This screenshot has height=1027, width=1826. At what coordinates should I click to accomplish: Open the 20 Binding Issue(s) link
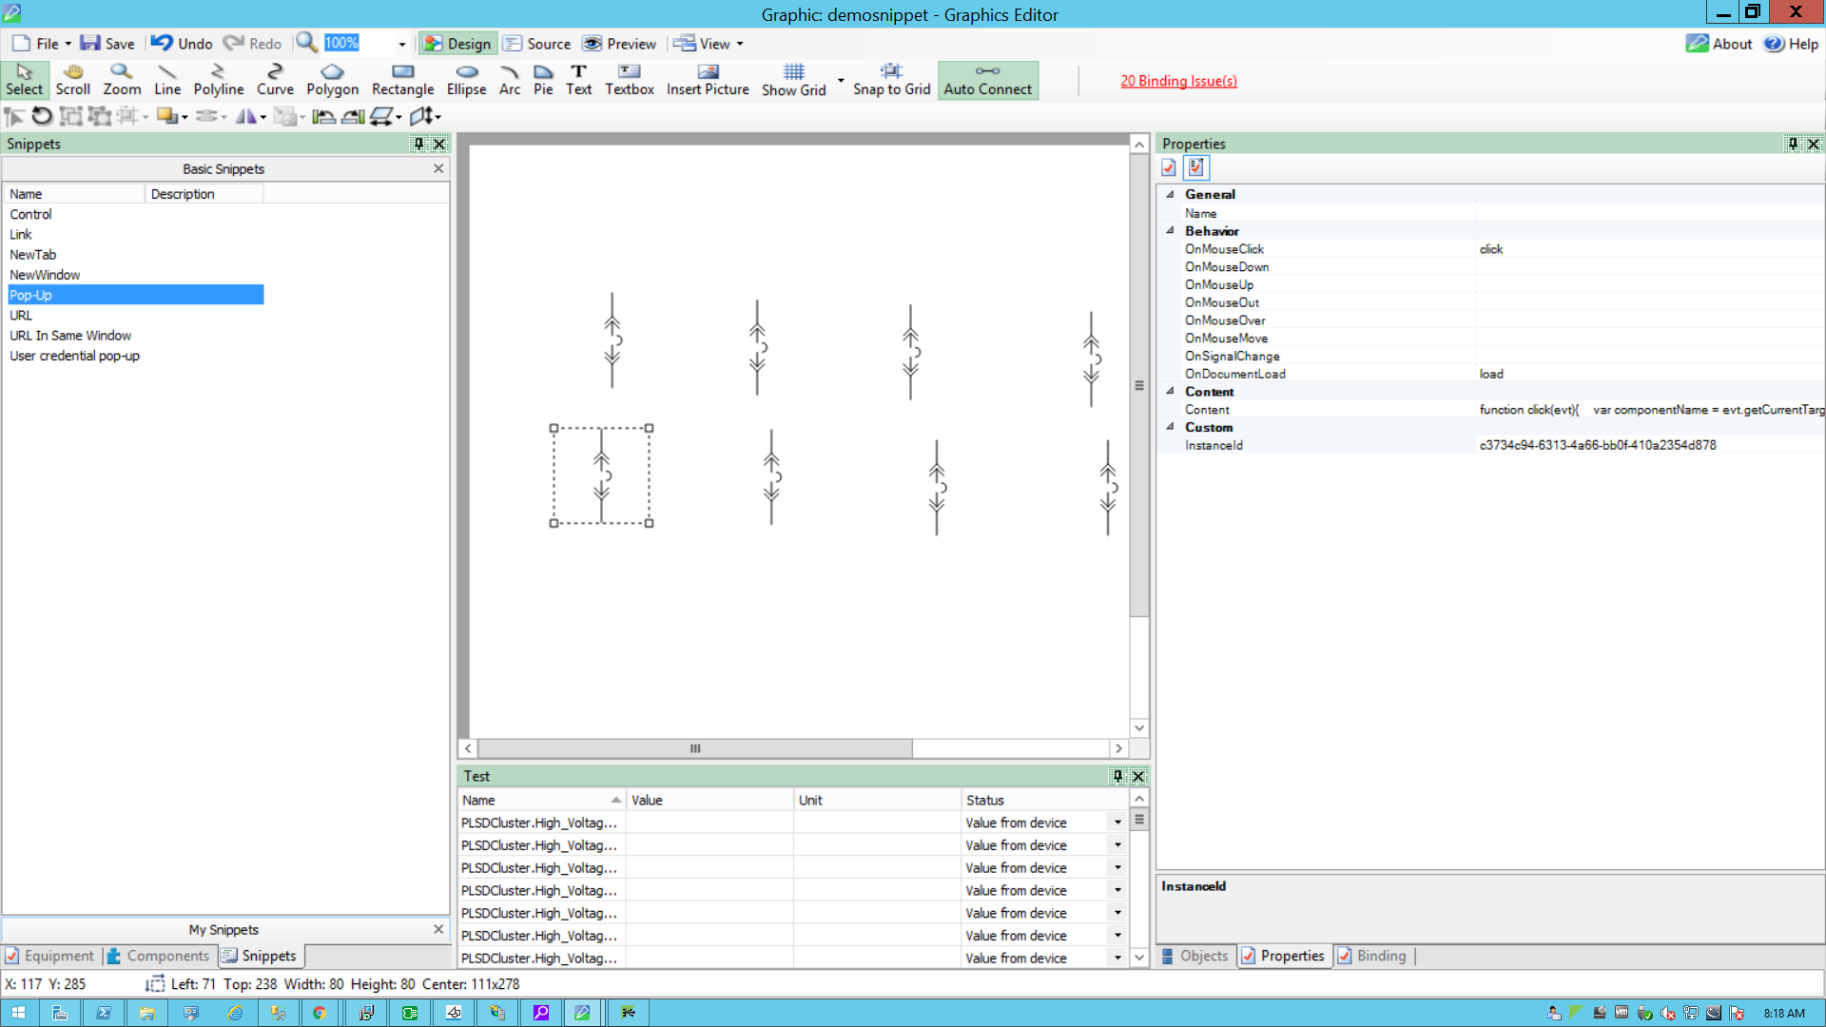pos(1178,81)
